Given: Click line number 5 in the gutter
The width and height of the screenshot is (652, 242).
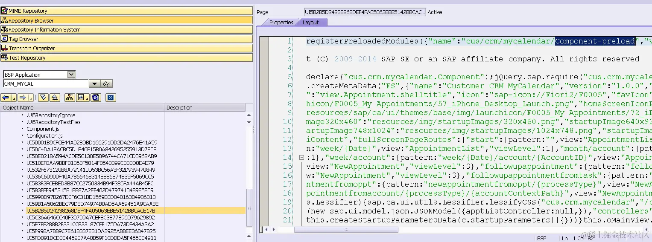Looking at the screenshot, I should [x=289, y=77].
